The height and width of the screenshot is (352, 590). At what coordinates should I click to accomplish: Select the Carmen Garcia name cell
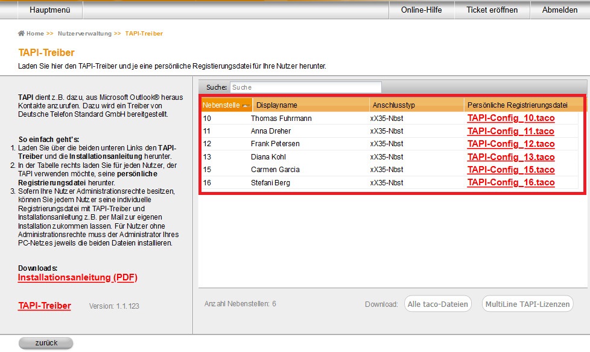[x=275, y=170]
